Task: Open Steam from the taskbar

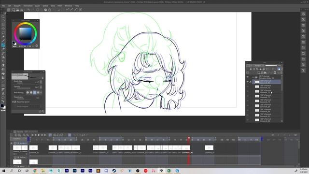Action: [114, 171]
